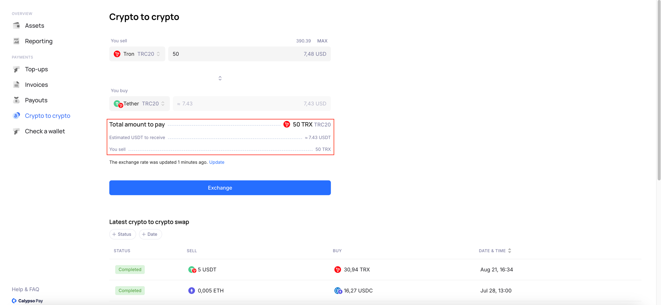Open the Tether TRC20 buy currency dropdown
Screen dimensions: 661x305
click(139, 104)
